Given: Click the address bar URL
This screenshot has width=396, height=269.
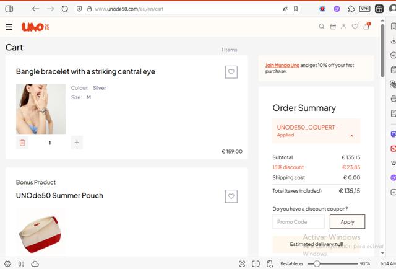Looking at the screenshot, I should coord(129,9).
